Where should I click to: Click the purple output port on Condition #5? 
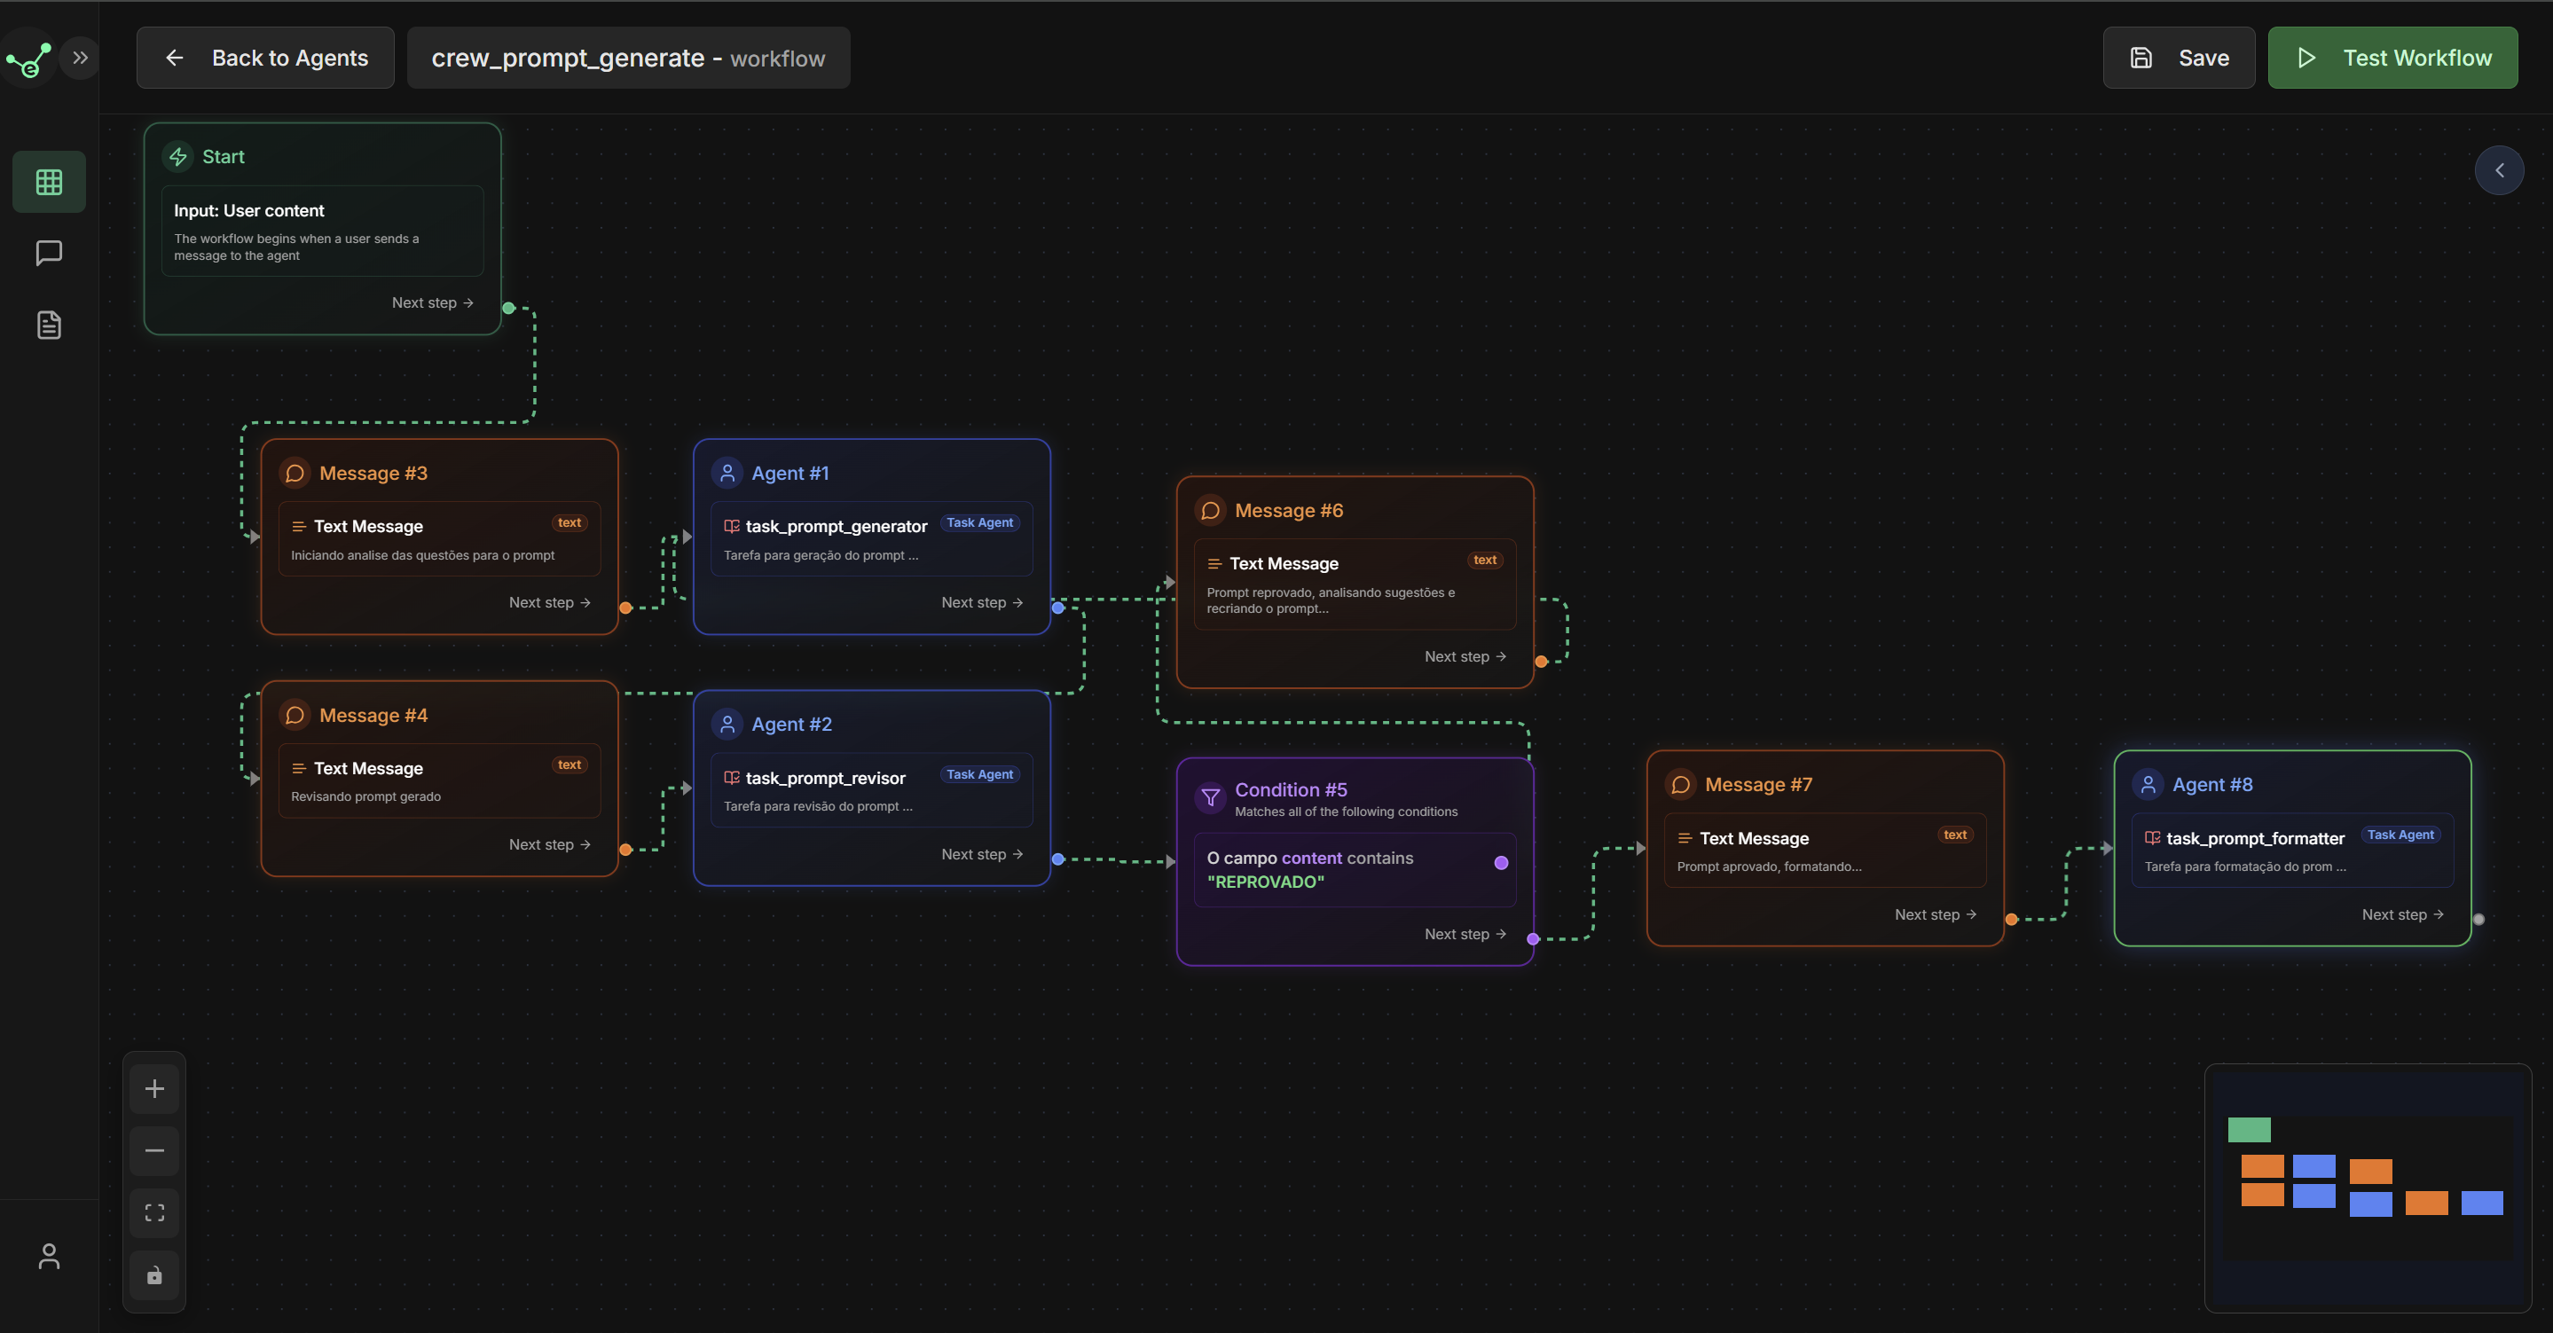[1532, 939]
